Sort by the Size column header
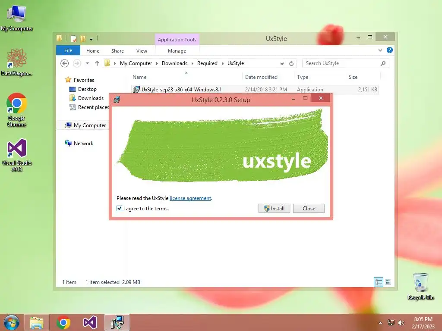442x331 pixels. [x=363, y=77]
